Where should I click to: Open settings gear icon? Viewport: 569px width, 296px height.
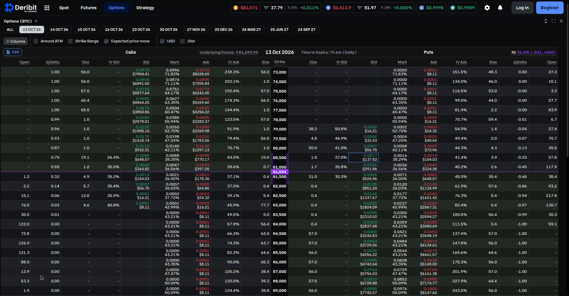(x=487, y=8)
